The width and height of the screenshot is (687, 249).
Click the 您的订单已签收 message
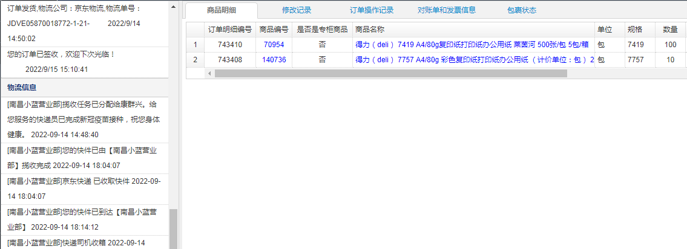pos(61,54)
